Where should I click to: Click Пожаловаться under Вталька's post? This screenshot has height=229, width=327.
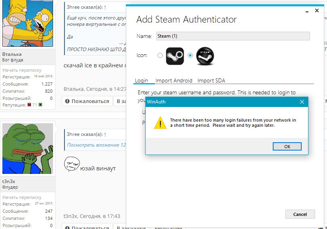coord(87,101)
